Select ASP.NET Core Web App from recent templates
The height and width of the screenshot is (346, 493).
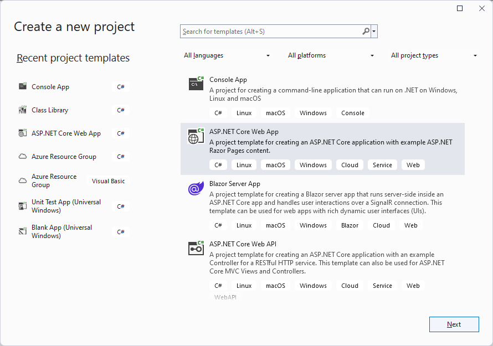(66, 133)
